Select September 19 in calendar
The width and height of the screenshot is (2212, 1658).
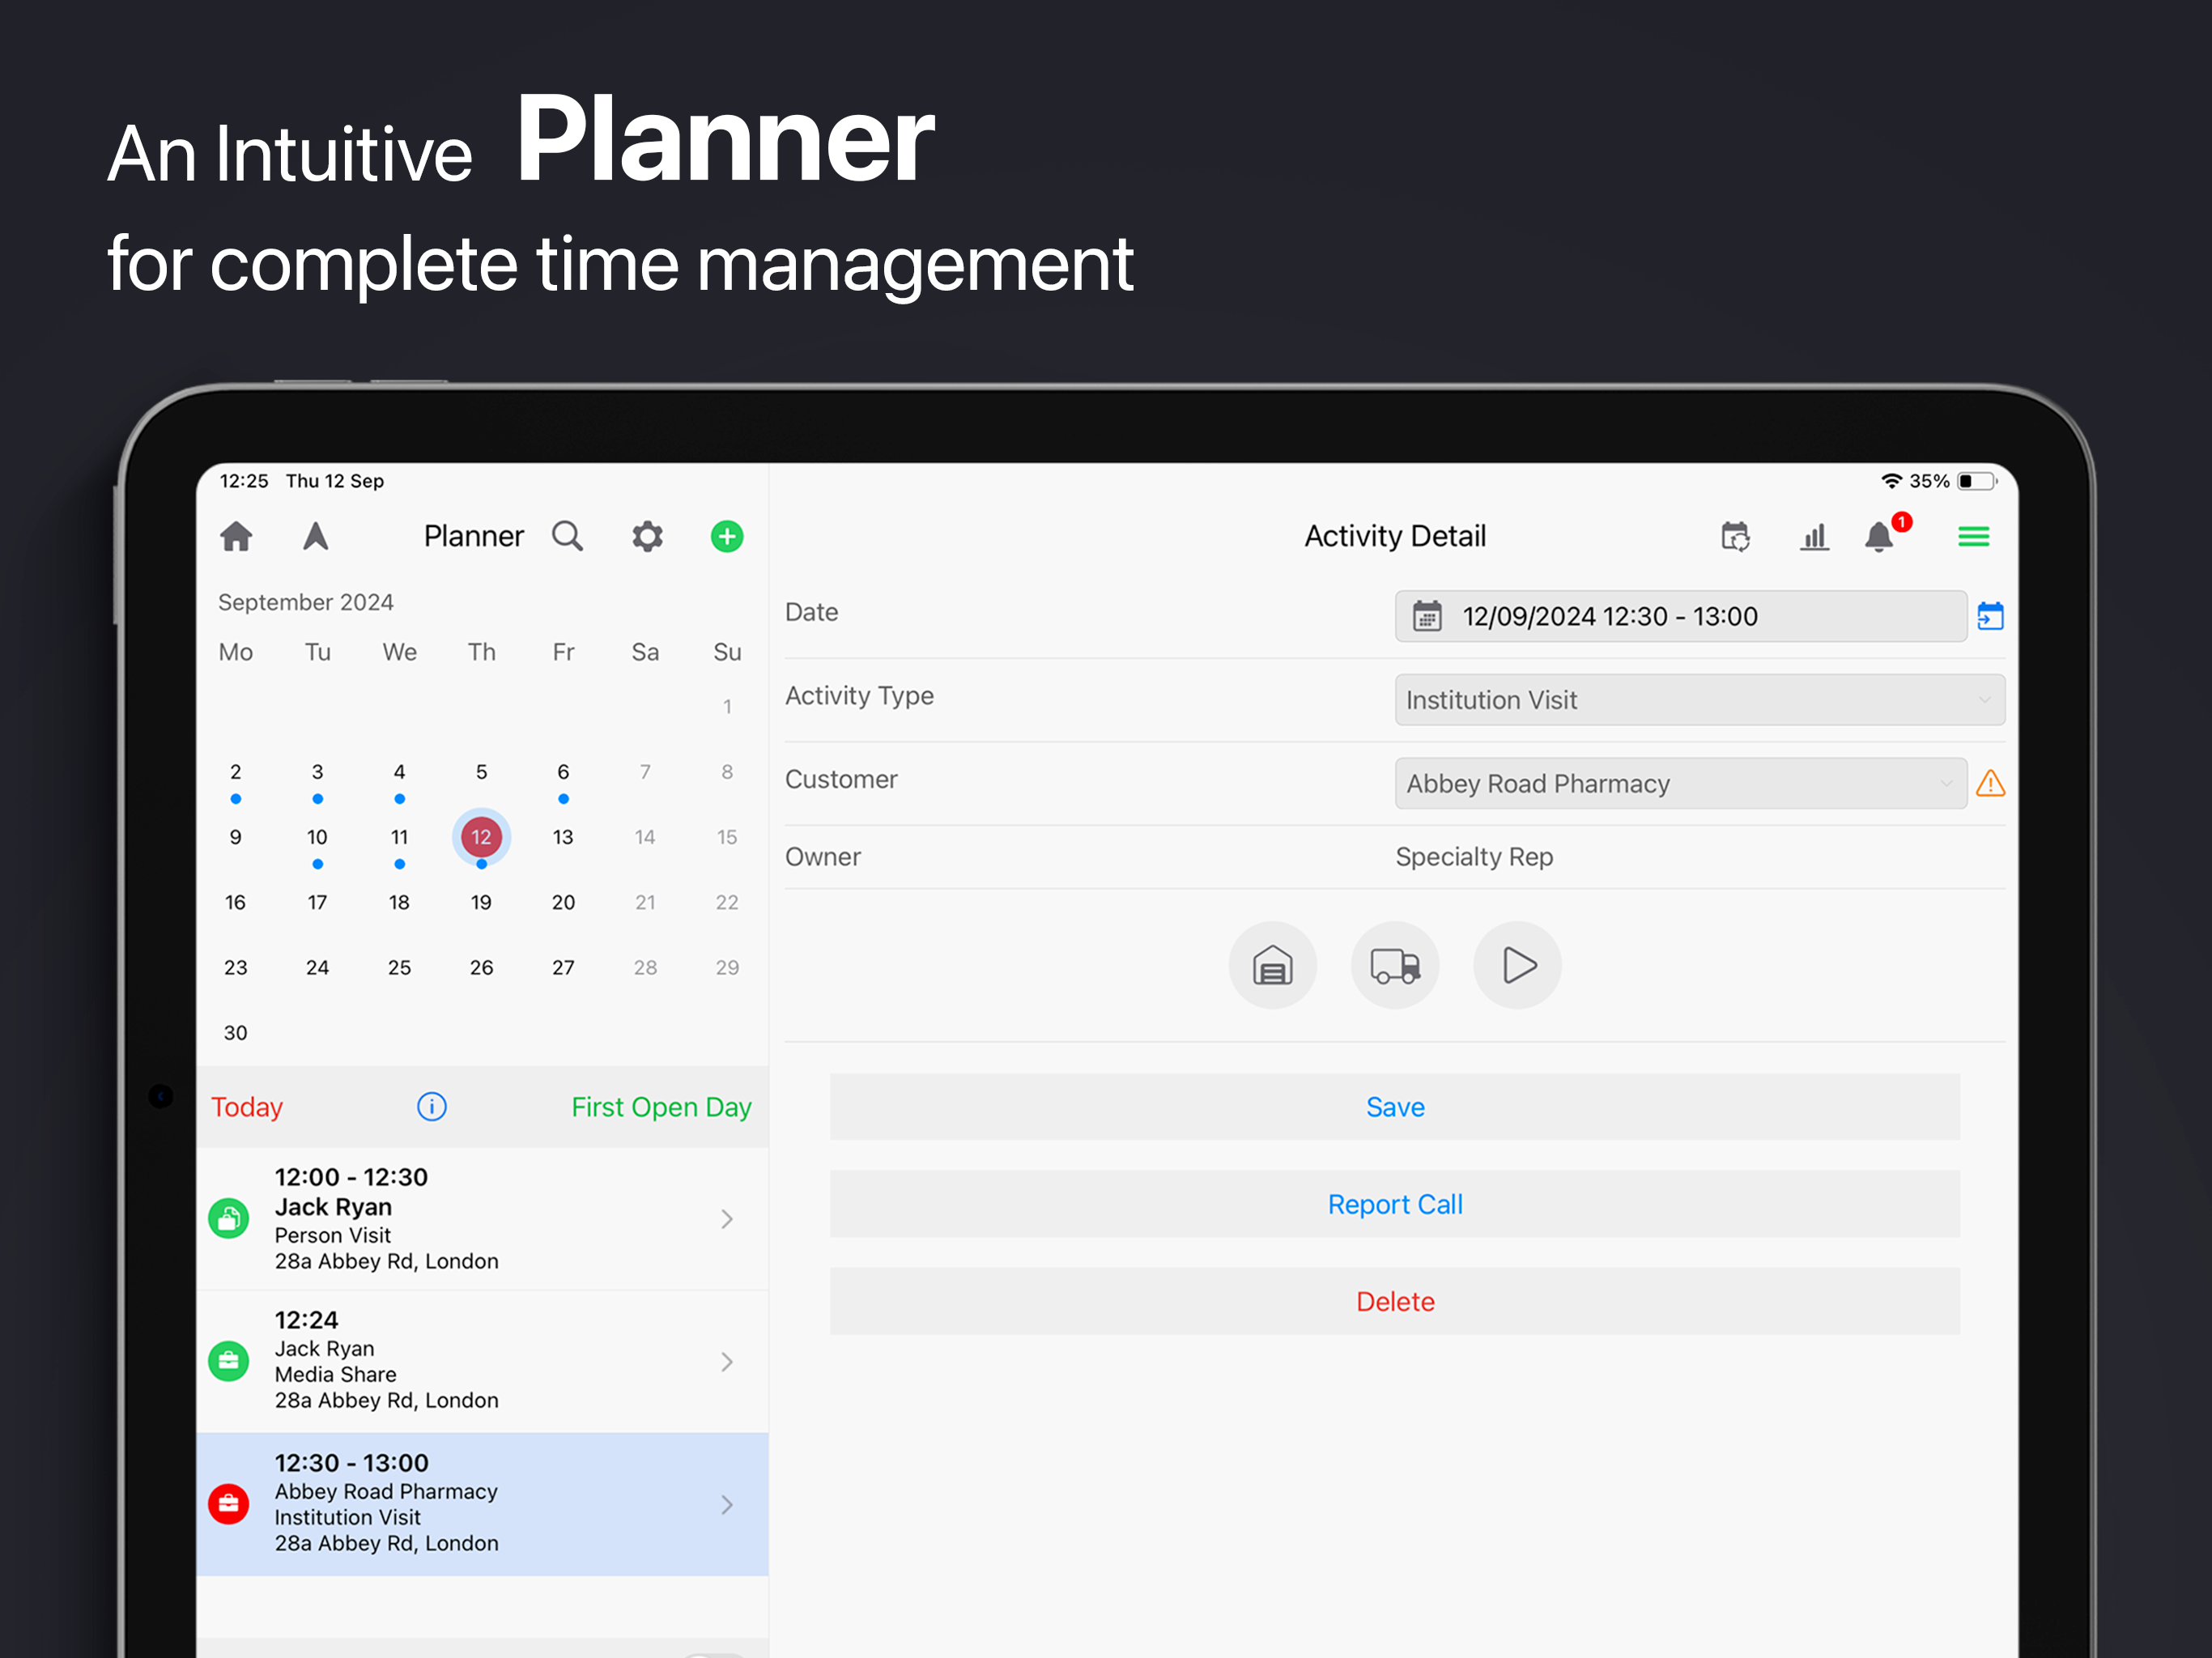click(481, 902)
